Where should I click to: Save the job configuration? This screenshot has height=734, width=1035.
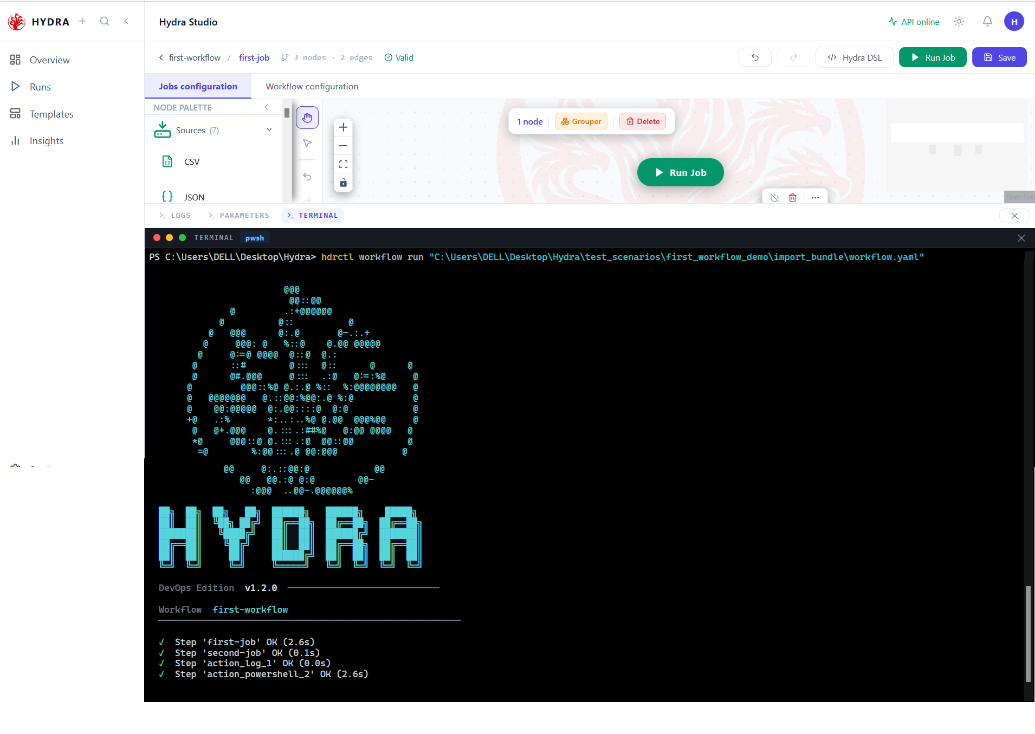[x=999, y=57]
